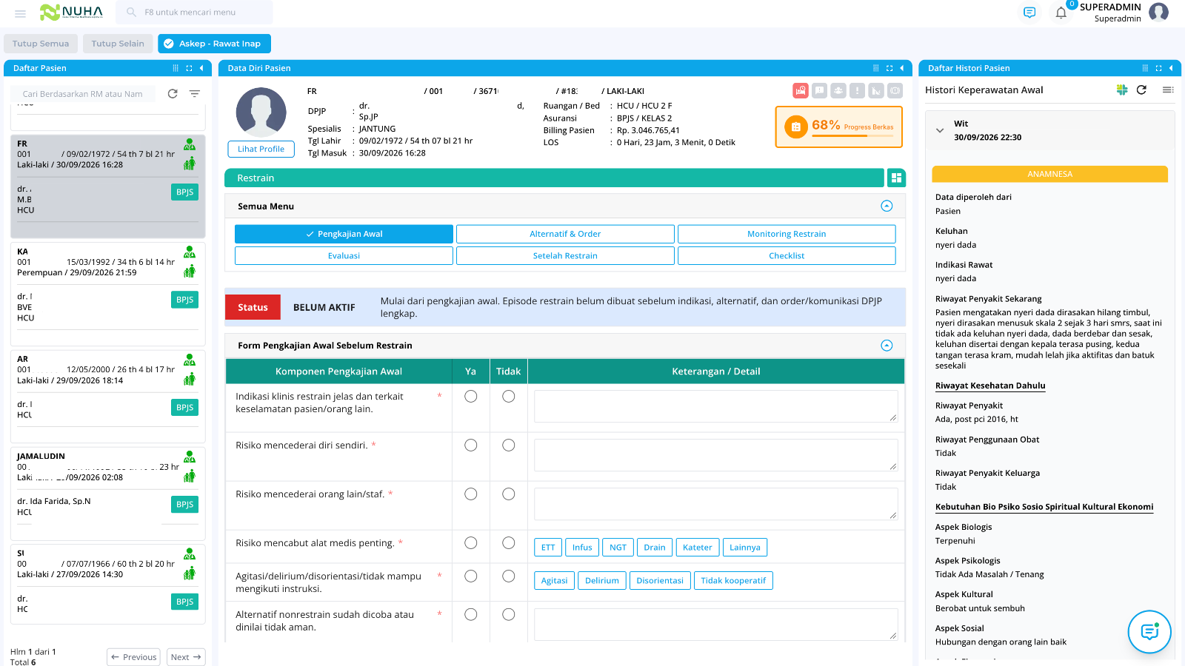Click the green SATUSEHAT cross icon

point(1122,90)
